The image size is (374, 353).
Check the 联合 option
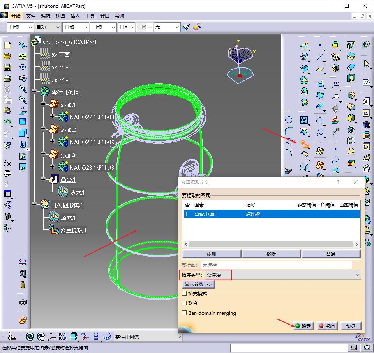(184, 303)
